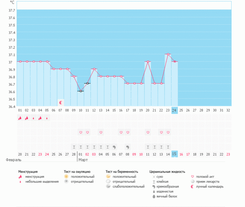The height and width of the screenshot is (207, 245).
Task: Click the heart icon on cycle day 20
Action: 148,133
